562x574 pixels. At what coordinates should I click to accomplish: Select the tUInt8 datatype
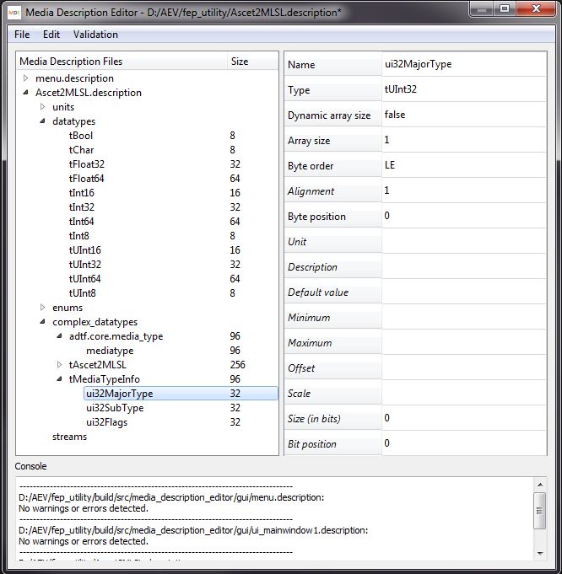pyautogui.click(x=82, y=293)
